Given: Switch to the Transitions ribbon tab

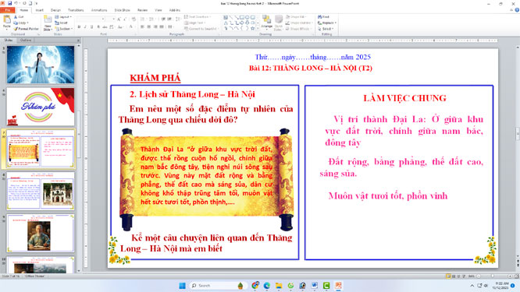Looking at the screenshot, I should 76,10.
